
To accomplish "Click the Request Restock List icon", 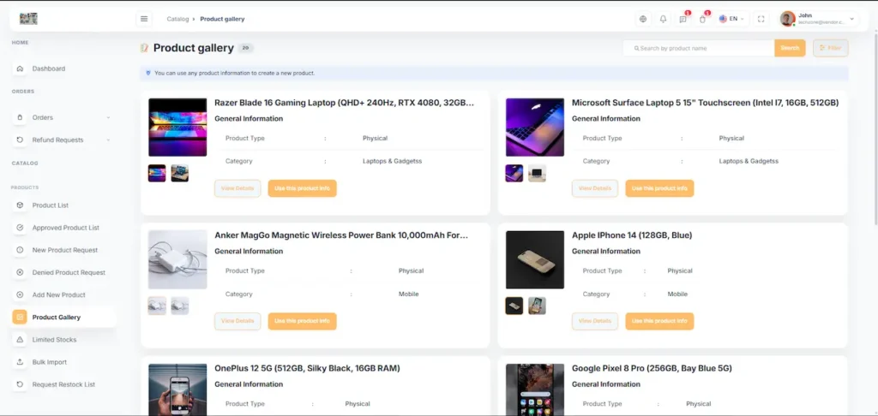I will click(x=21, y=384).
